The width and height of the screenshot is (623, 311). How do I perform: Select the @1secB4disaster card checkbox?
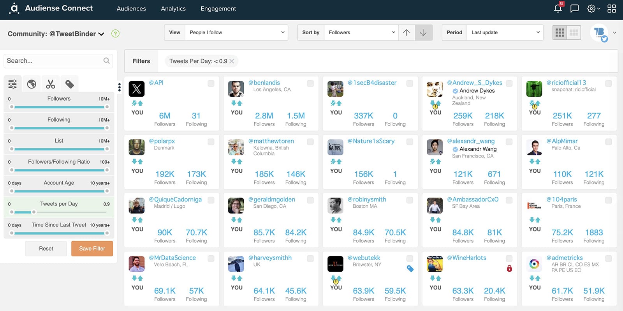point(410,83)
